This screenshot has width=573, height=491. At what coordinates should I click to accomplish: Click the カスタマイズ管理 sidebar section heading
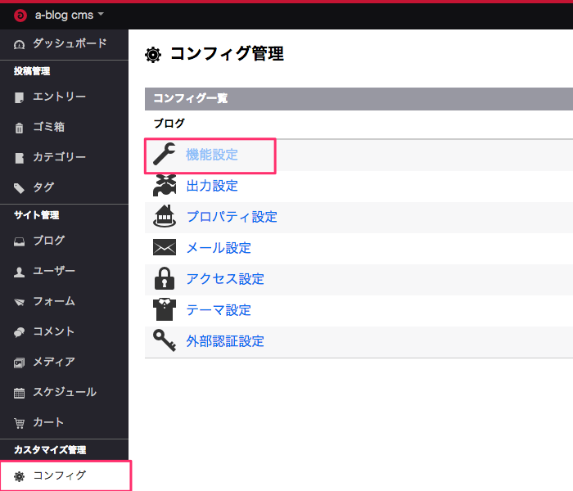pos(50,450)
